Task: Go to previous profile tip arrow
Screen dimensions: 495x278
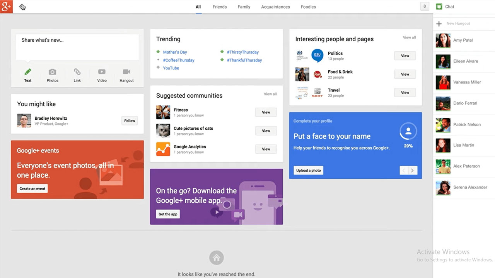Action: point(404,170)
